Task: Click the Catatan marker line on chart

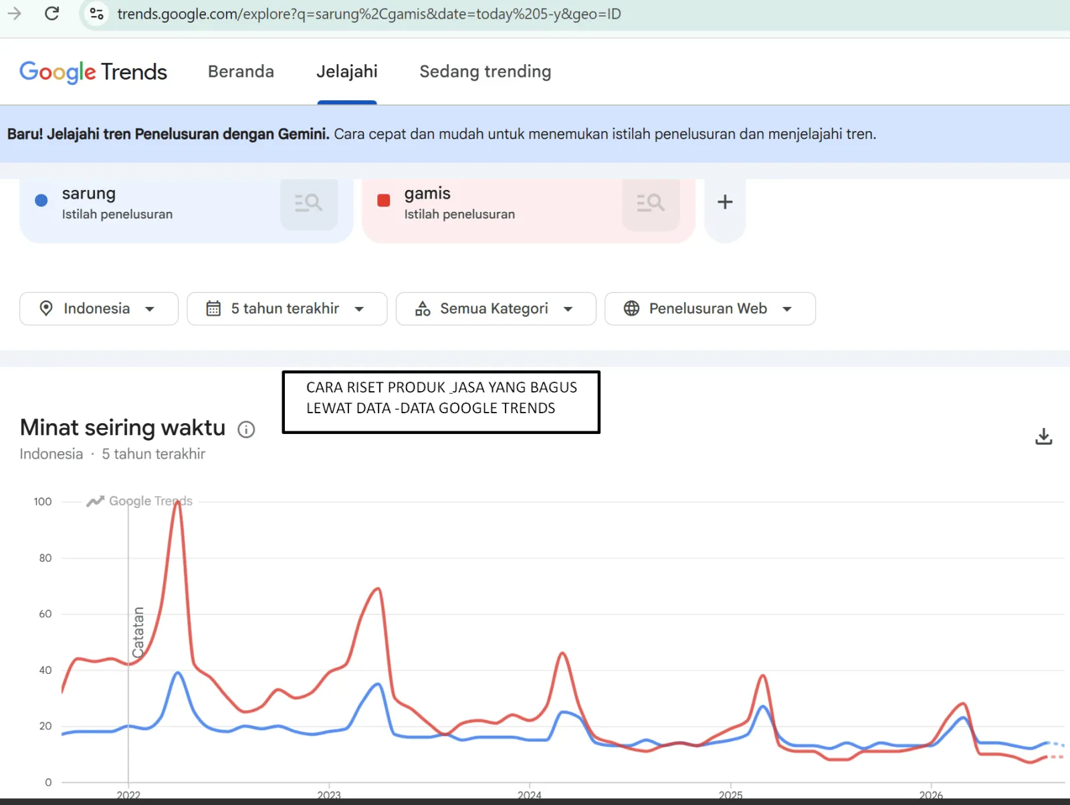Action: coord(128,642)
